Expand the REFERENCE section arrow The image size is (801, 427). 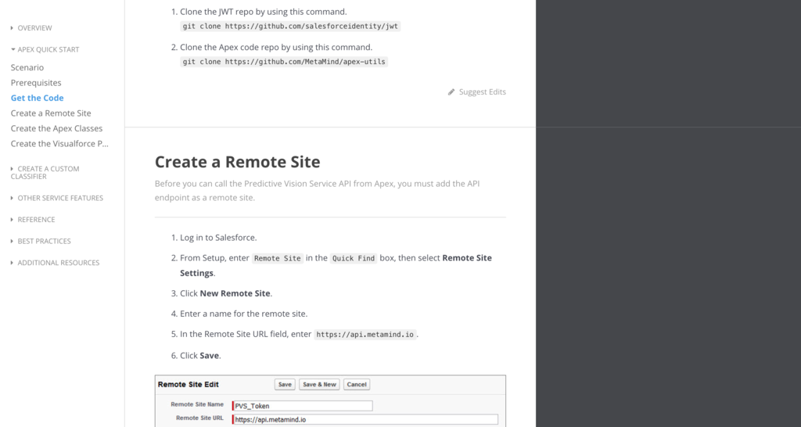(x=13, y=220)
